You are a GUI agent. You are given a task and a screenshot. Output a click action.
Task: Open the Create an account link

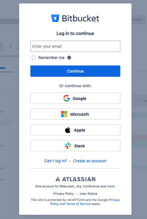coord(90,161)
